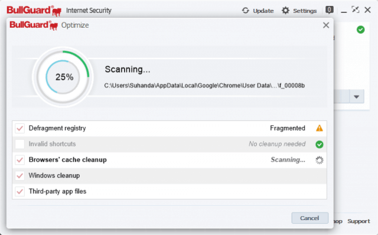Click the scanned file path text

(x=204, y=86)
